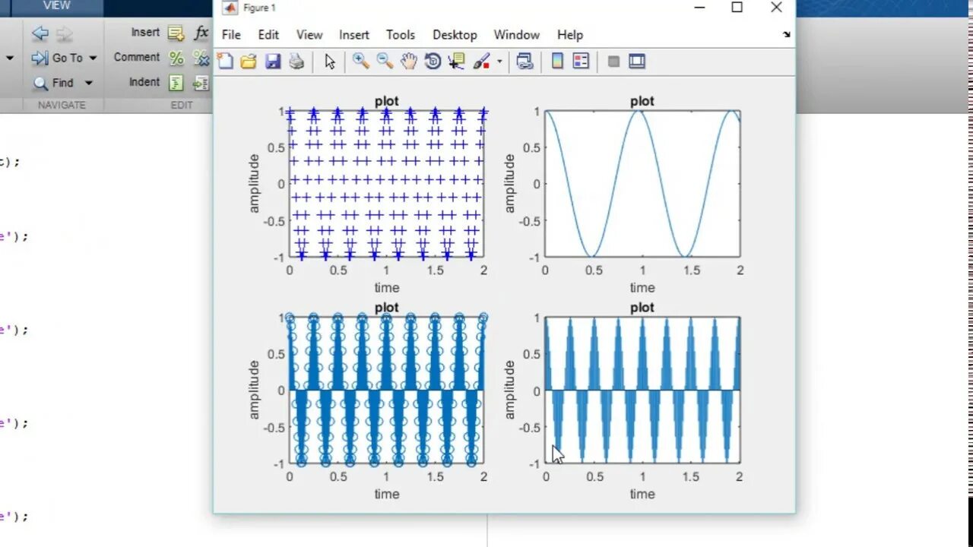Click the 'plot' title above the cosine graph

tap(642, 101)
